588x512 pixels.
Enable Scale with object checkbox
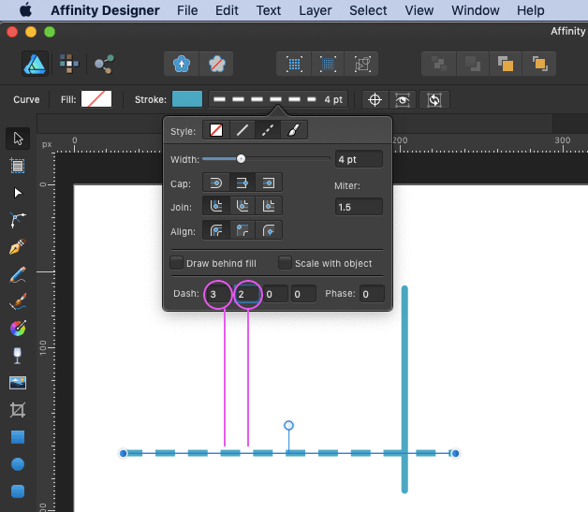(286, 263)
